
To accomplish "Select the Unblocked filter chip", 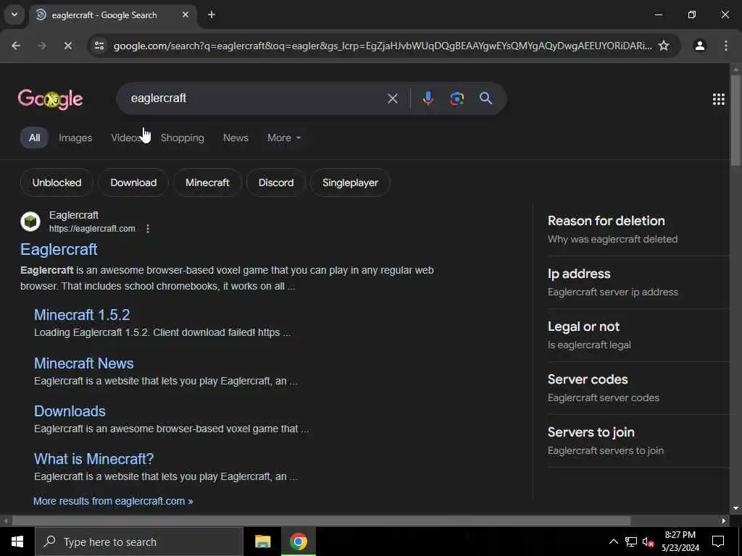I will tap(57, 182).
